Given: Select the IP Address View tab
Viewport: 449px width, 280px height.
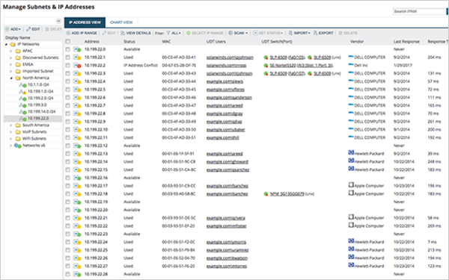Looking at the screenshot, I should coord(85,22).
